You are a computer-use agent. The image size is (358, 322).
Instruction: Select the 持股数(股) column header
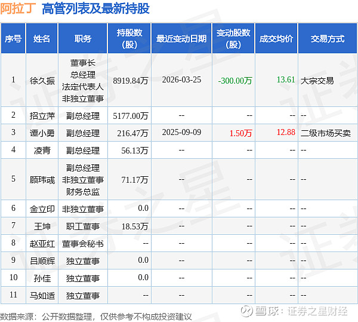click(129, 38)
